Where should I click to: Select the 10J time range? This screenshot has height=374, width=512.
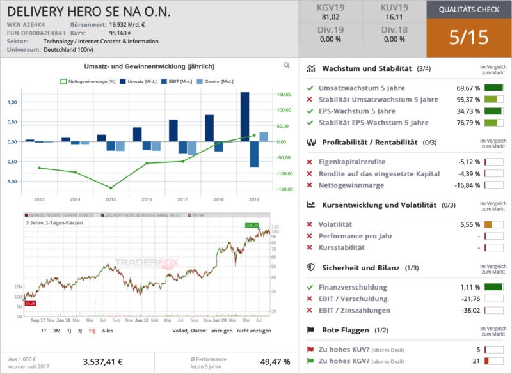(92, 331)
